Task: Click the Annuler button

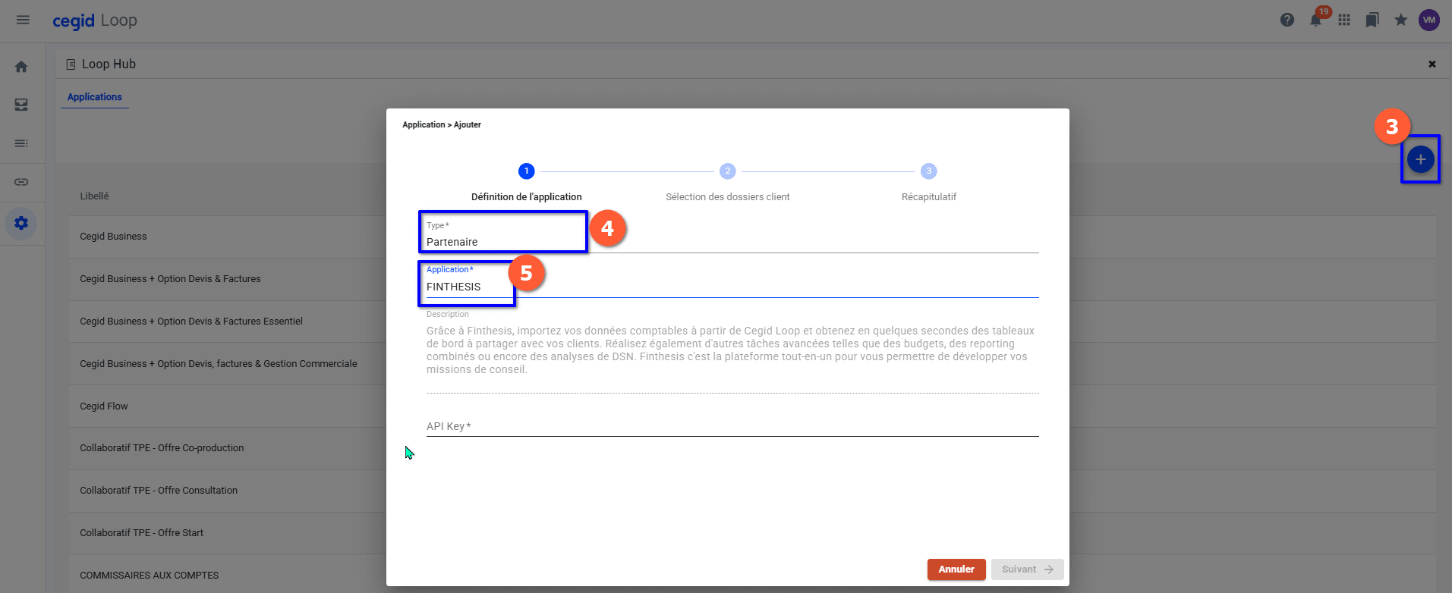Action: point(956,569)
